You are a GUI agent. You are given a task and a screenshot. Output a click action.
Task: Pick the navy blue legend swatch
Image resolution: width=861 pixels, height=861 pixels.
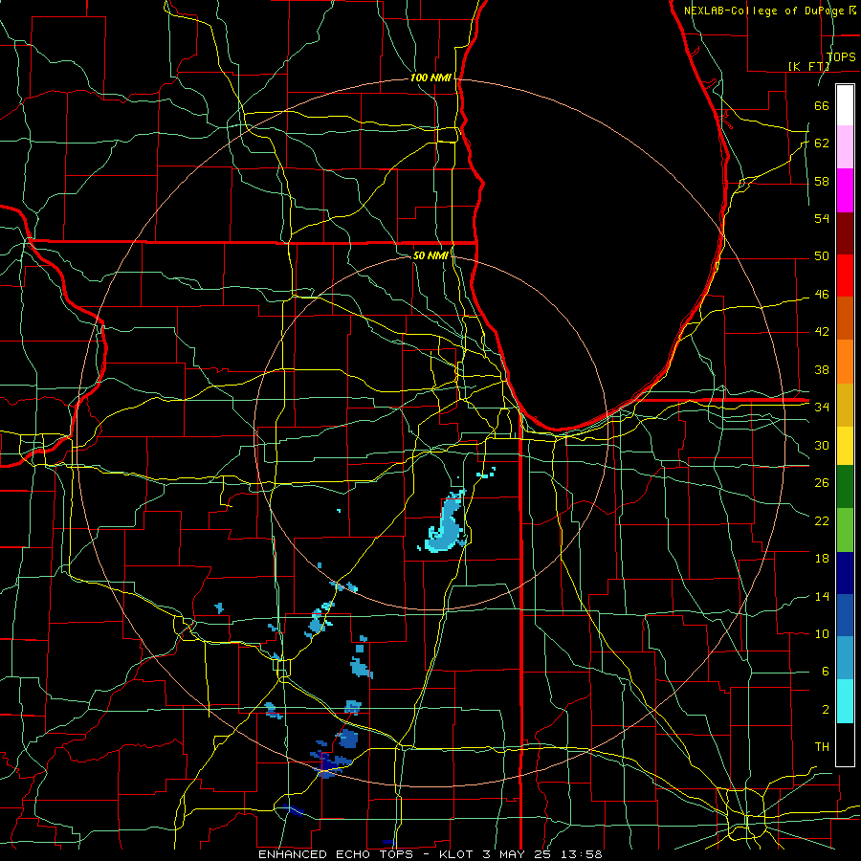845,573
